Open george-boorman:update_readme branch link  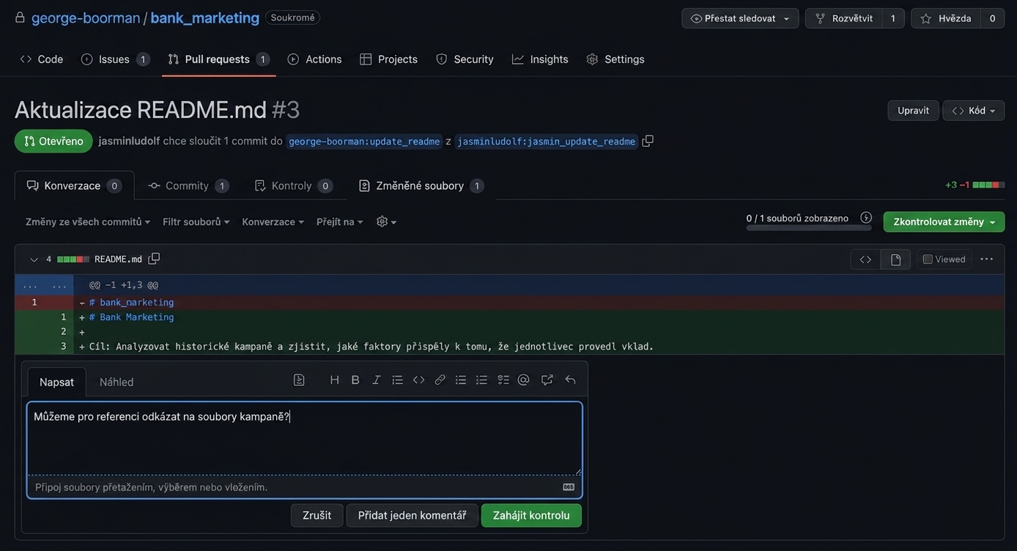(x=364, y=141)
